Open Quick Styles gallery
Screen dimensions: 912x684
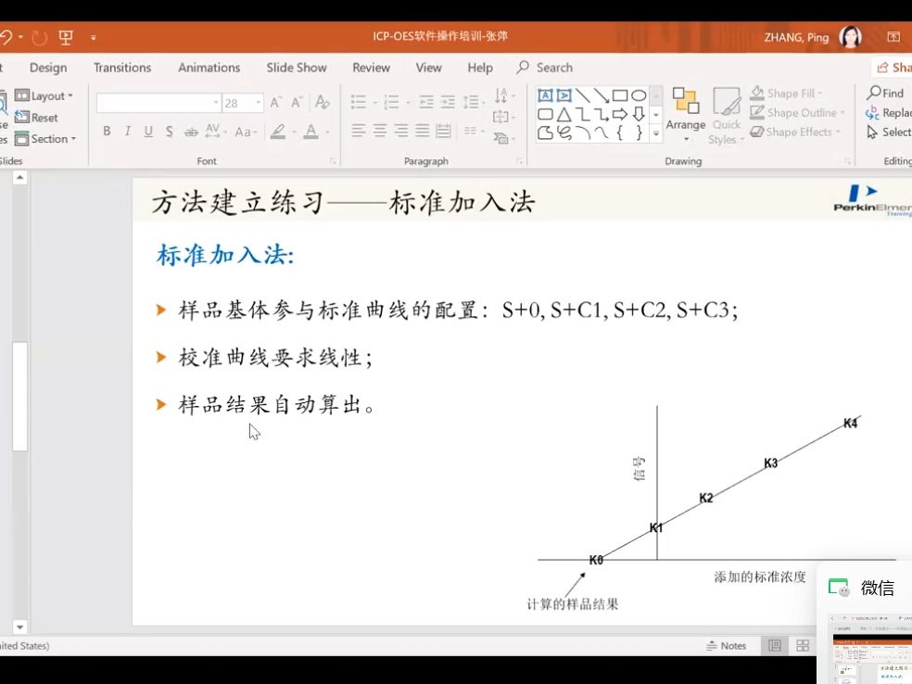click(x=726, y=115)
